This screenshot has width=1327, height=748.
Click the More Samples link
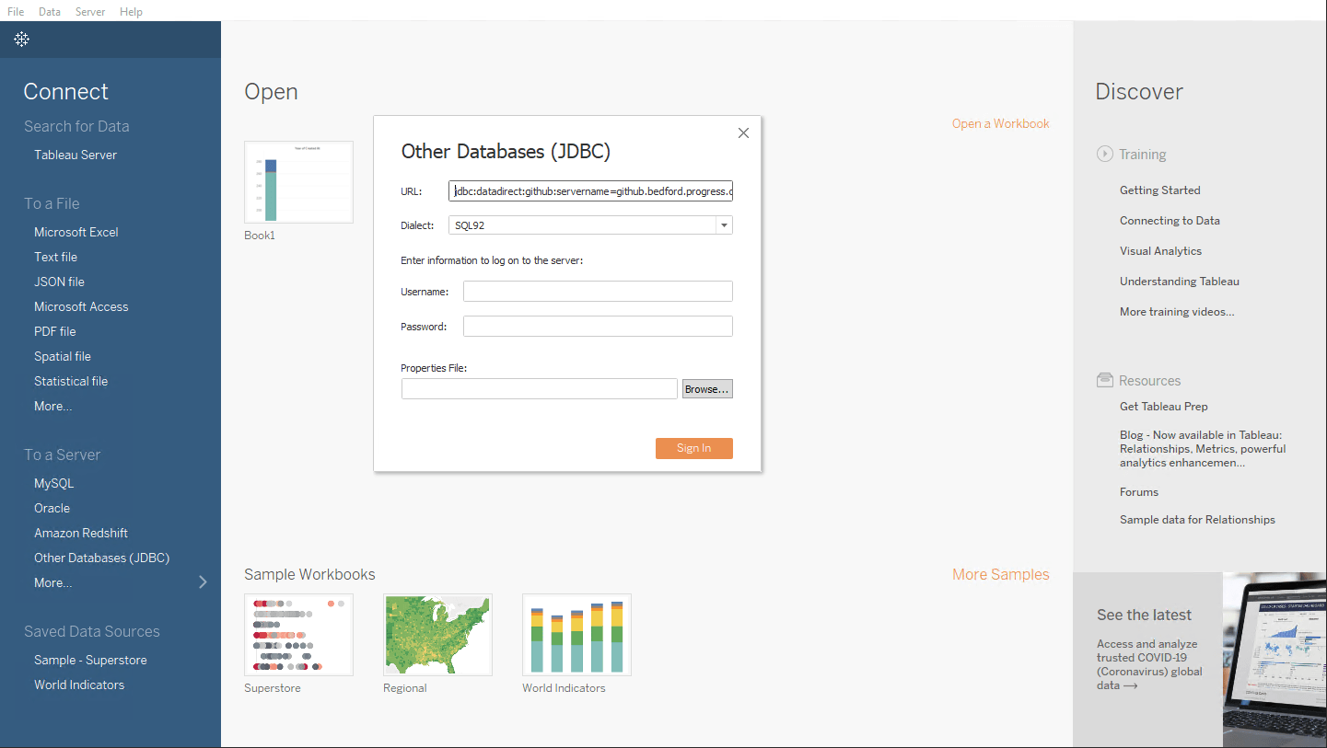1000,574
